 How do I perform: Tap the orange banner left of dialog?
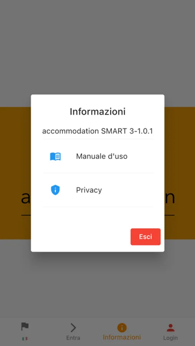15,173
